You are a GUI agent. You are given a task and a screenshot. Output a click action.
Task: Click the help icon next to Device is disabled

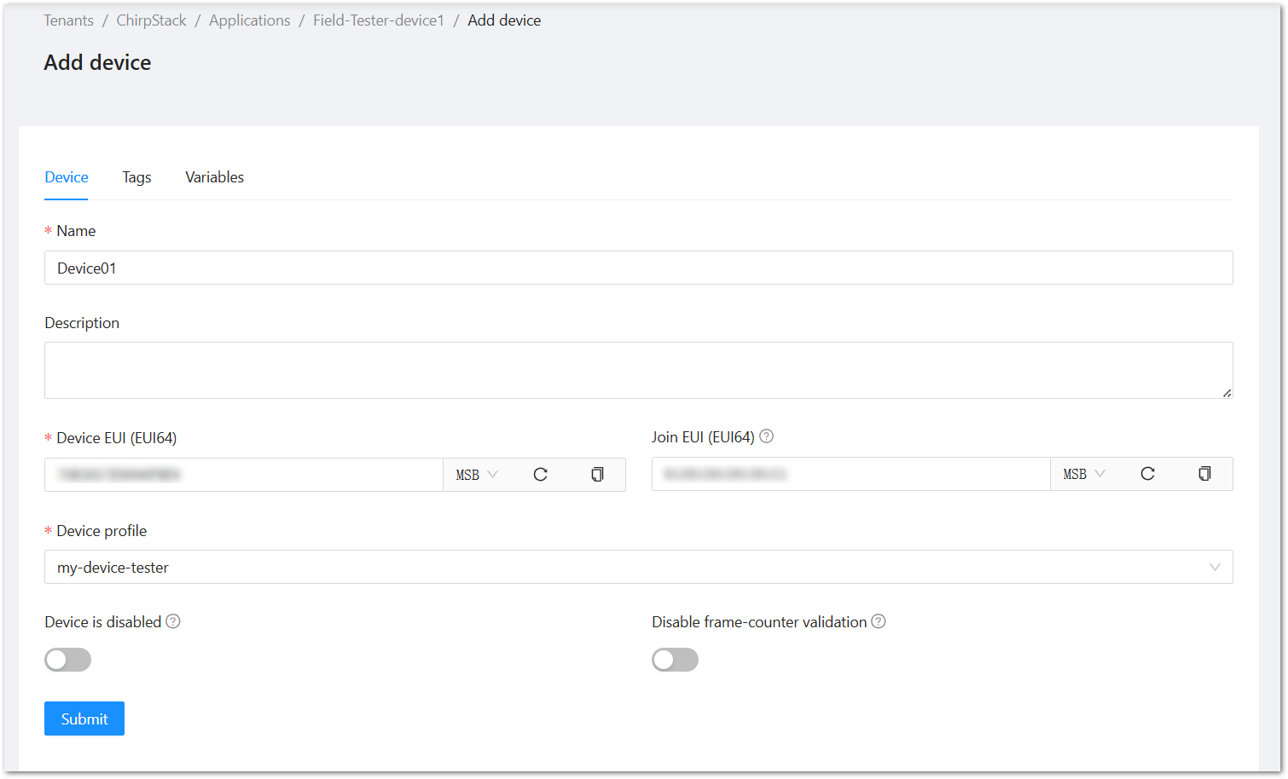click(173, 621)
